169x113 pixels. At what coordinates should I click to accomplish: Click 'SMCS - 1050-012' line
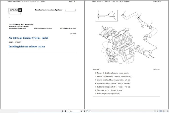click(x=15, y=42)
